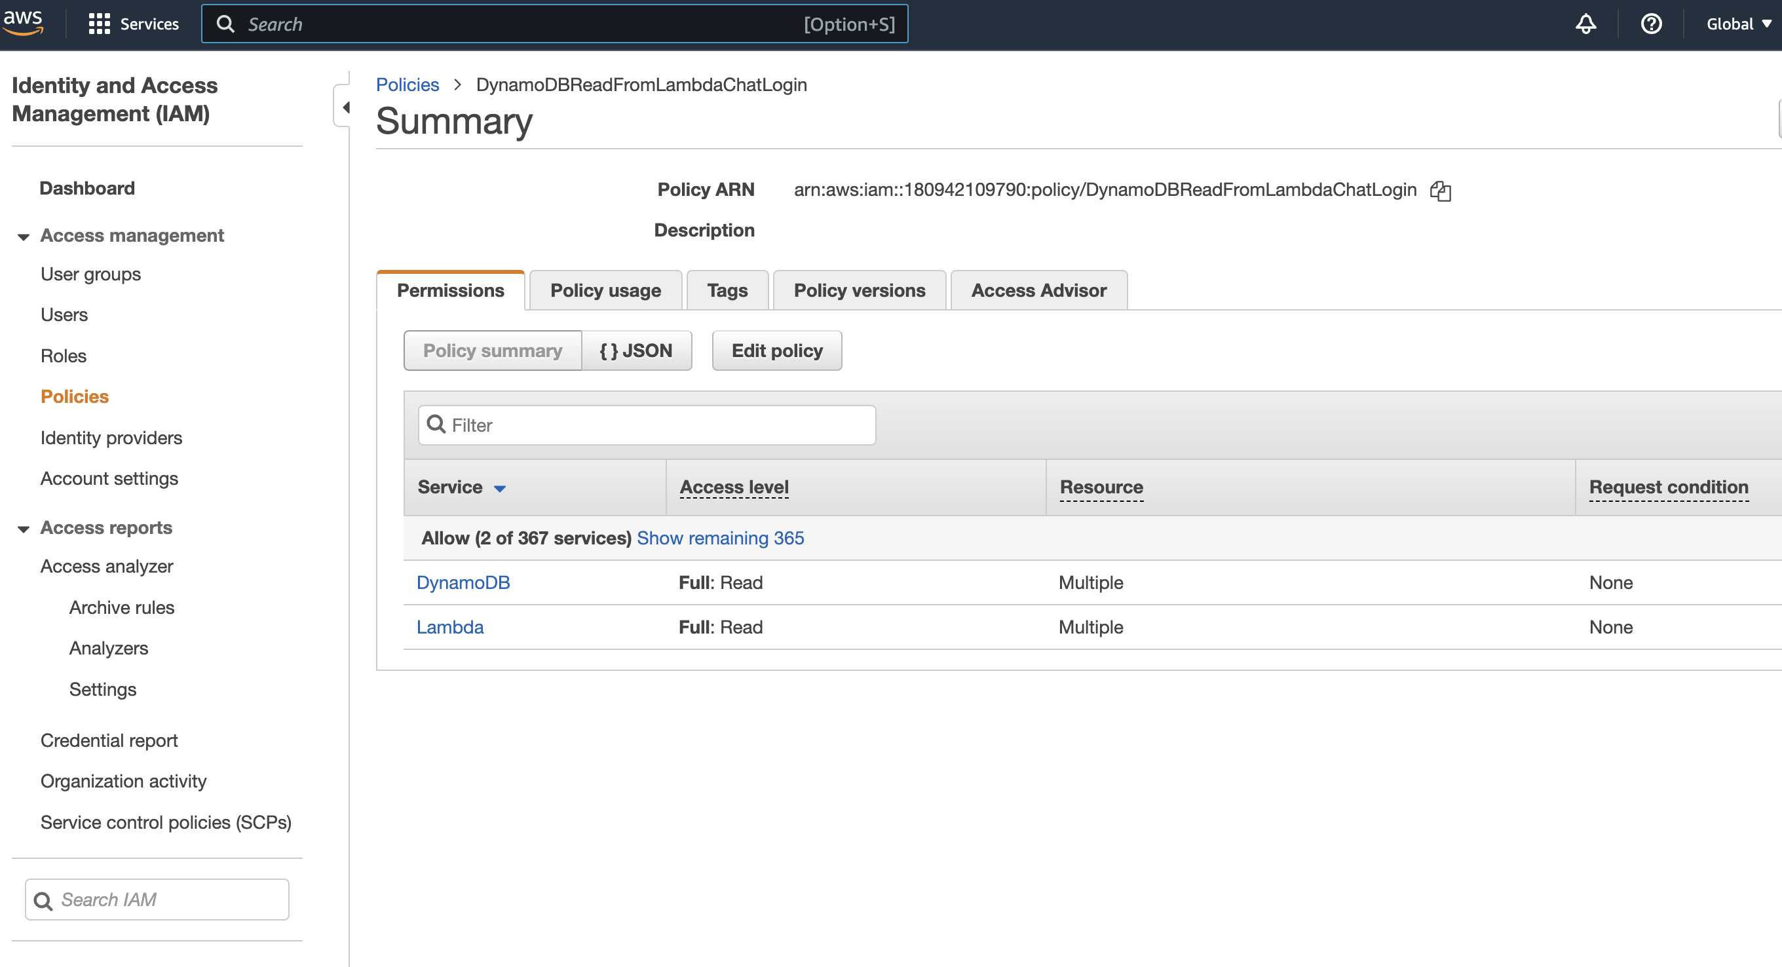
Task: Sort by the Service column arrow
Action: coord(499,488)
